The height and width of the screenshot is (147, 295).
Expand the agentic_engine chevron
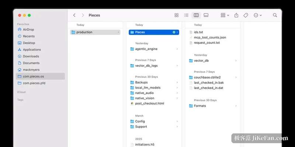tap(177, 49)
